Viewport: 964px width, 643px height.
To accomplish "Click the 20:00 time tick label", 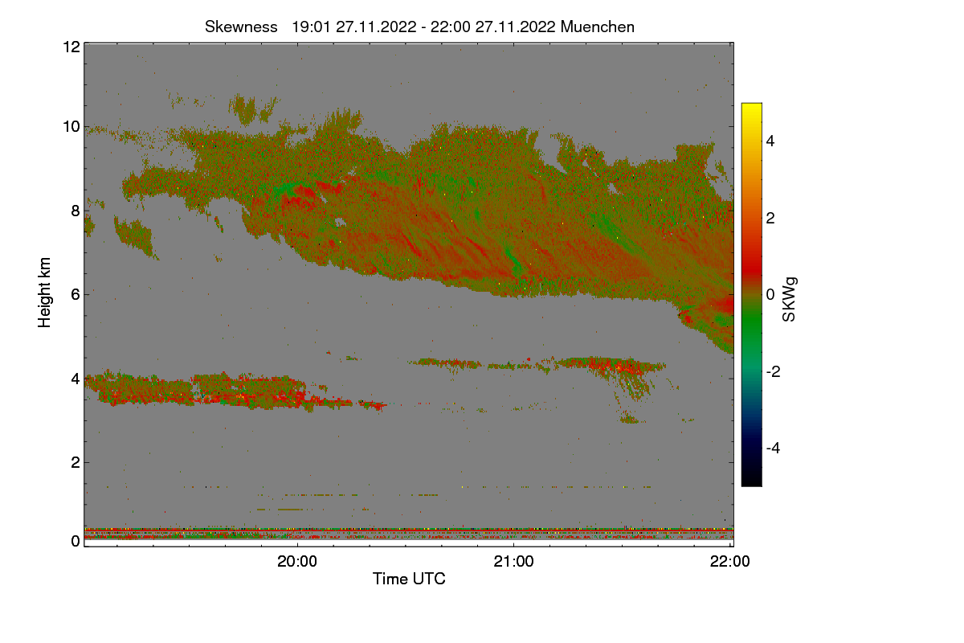I will coord(297,562).
